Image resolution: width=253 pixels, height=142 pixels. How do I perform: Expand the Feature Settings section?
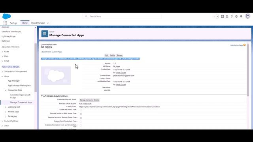click(2, 121)
